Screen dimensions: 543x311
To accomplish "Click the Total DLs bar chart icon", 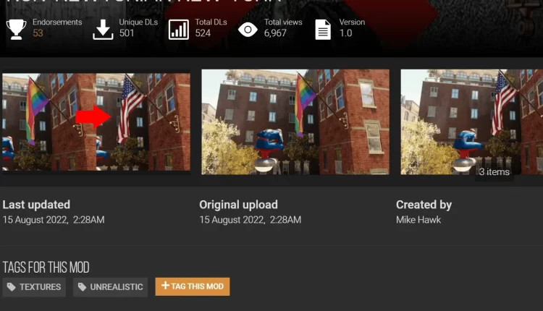I will click(x=178, y=29).
